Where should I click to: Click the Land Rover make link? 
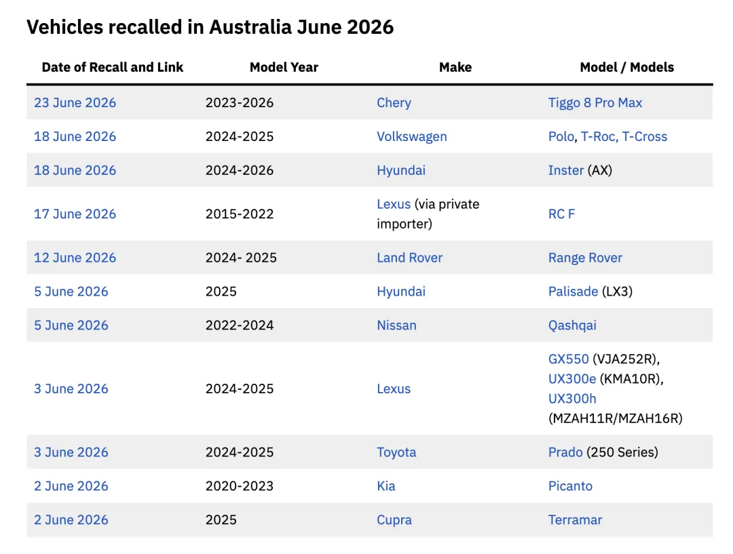(409, 258)
